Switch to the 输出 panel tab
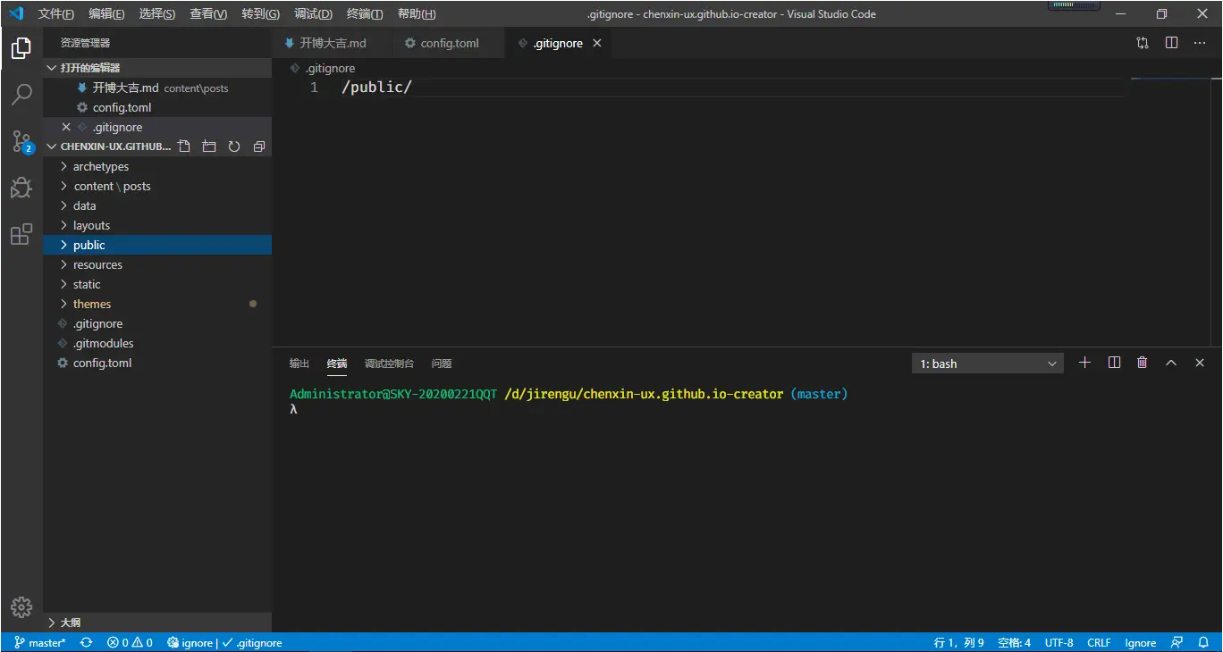Image resolution: width=1223 pixels, height=652 pixels. (299, 364)
